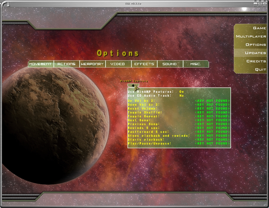
Task: Quit the game from side menu
Action: point(260,69)
